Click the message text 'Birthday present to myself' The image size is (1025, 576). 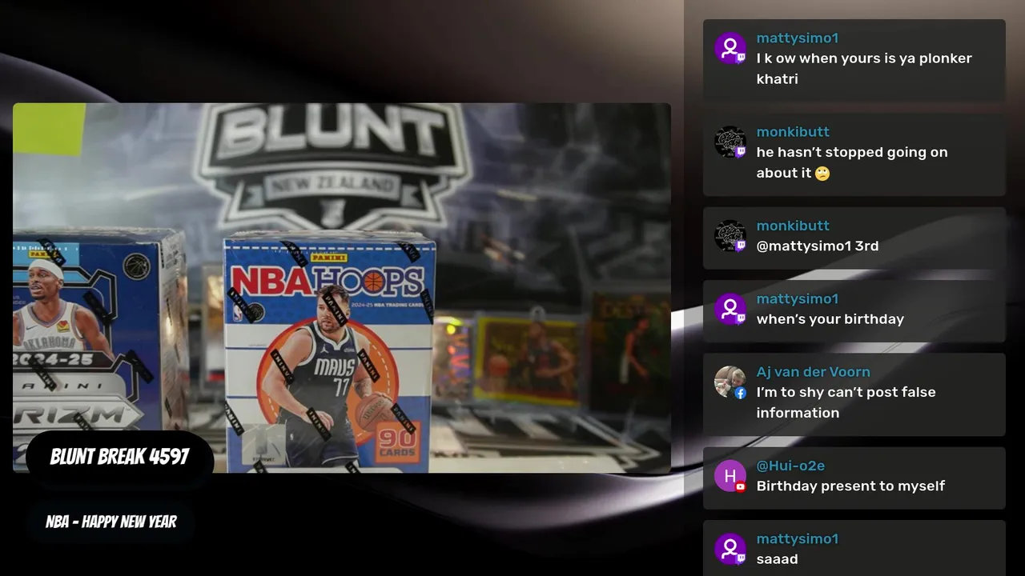(x=850, y=486)
